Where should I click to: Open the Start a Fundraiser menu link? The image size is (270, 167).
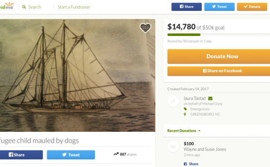[x=74, y=7]
